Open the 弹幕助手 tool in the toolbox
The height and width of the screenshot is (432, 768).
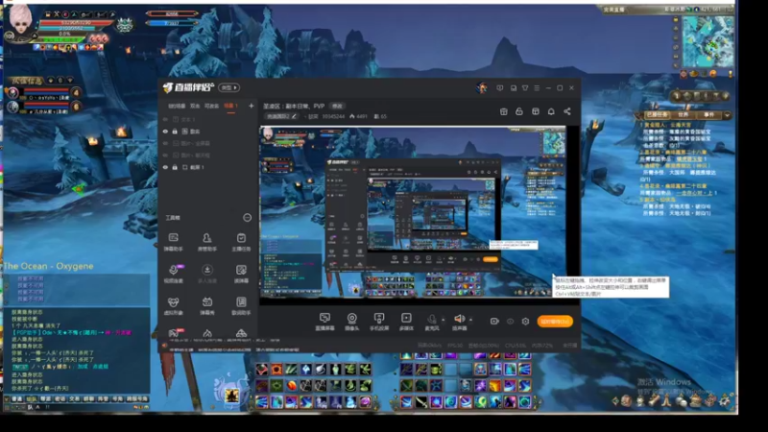click(174, 242)
